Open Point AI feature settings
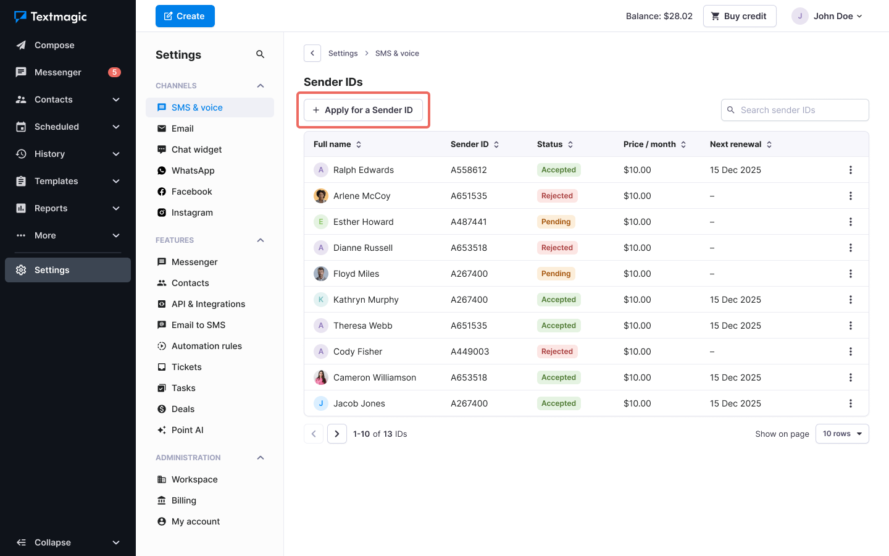The width and height of the screenshot is (889, 556). click(x=187, y=430)
